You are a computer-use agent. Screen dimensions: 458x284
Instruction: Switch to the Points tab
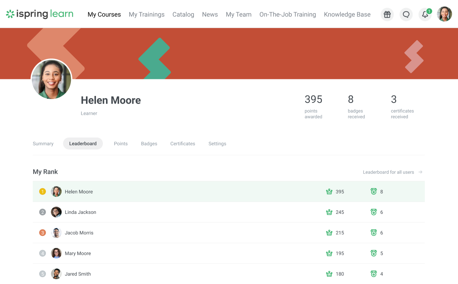121,143
